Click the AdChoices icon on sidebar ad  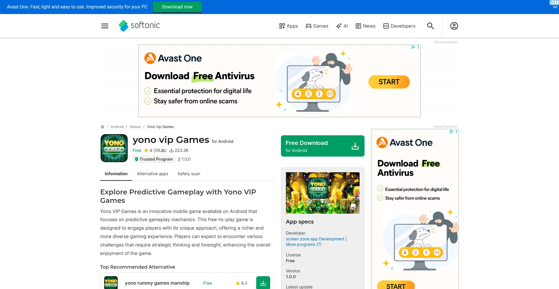(x=451, y=132)
